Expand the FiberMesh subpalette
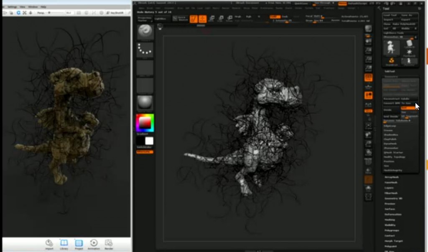Viewport: 428px width, 252px height. click(x=392, y=193)
